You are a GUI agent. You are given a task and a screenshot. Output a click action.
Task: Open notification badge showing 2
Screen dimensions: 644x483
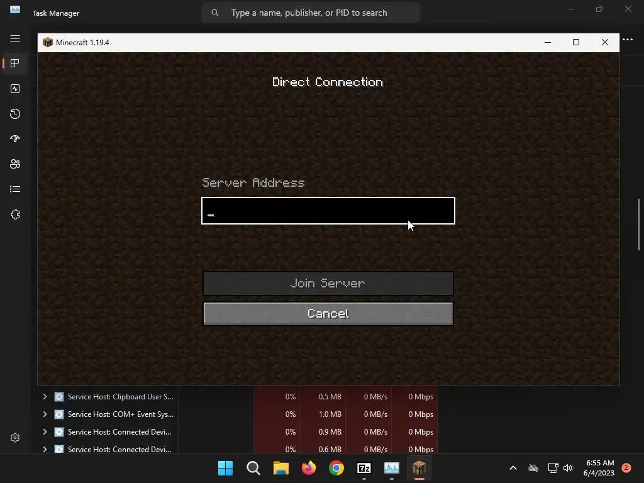626,468
